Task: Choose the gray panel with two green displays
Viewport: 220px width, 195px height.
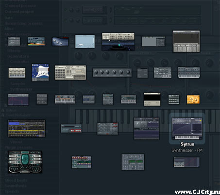Action: (133, 162)
